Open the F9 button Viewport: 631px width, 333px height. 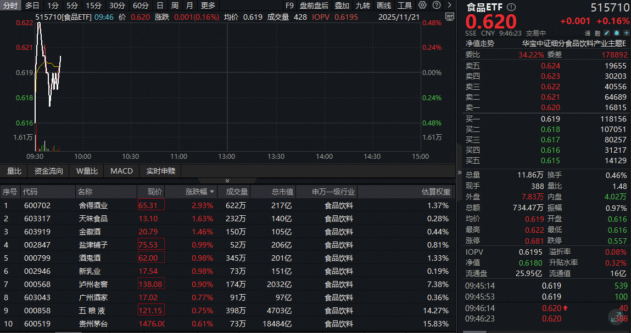tap(290, 5)
